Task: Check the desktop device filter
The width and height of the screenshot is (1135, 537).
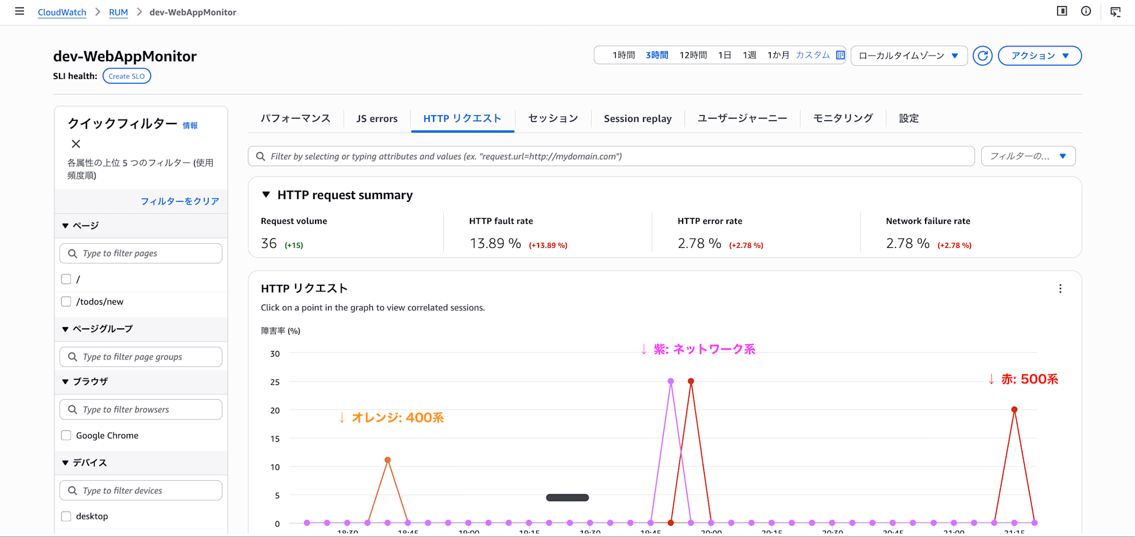Action: (66, 516)
